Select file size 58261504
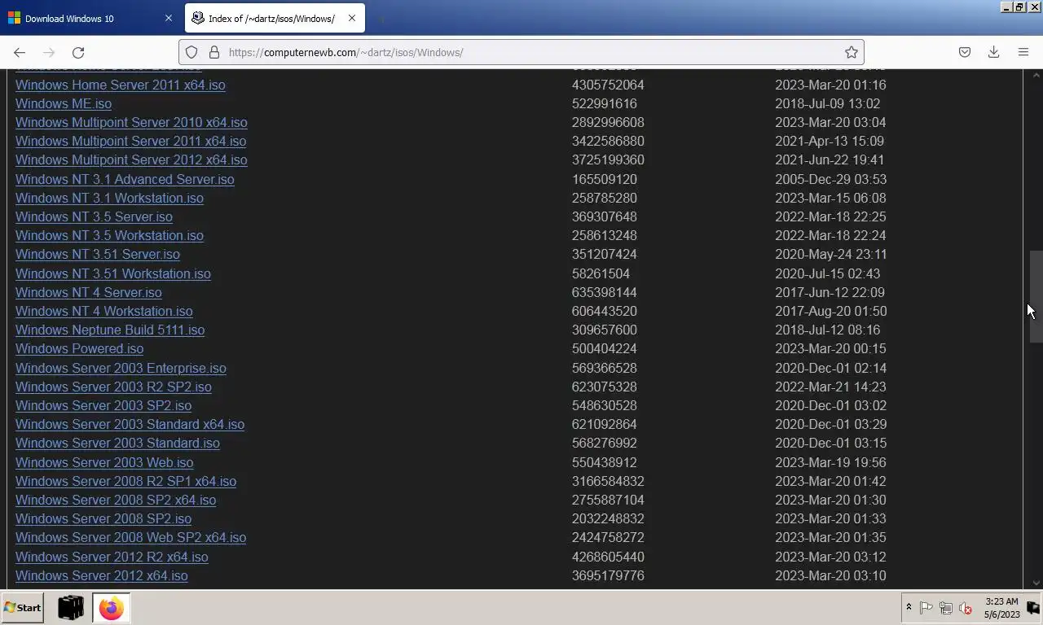The width and height of the screenshot is (1043, 625). [x=601, y=273]
